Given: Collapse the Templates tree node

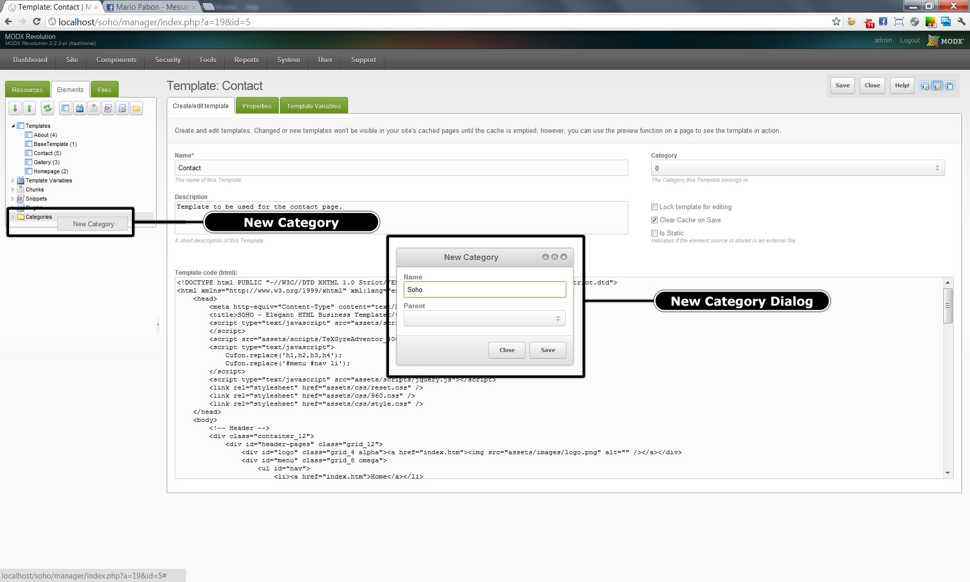Looking at the screenshot, I should (13, 126).
